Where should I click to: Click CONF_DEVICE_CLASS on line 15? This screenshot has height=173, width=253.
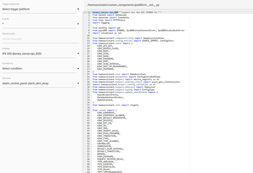click(x=107, y=48)
